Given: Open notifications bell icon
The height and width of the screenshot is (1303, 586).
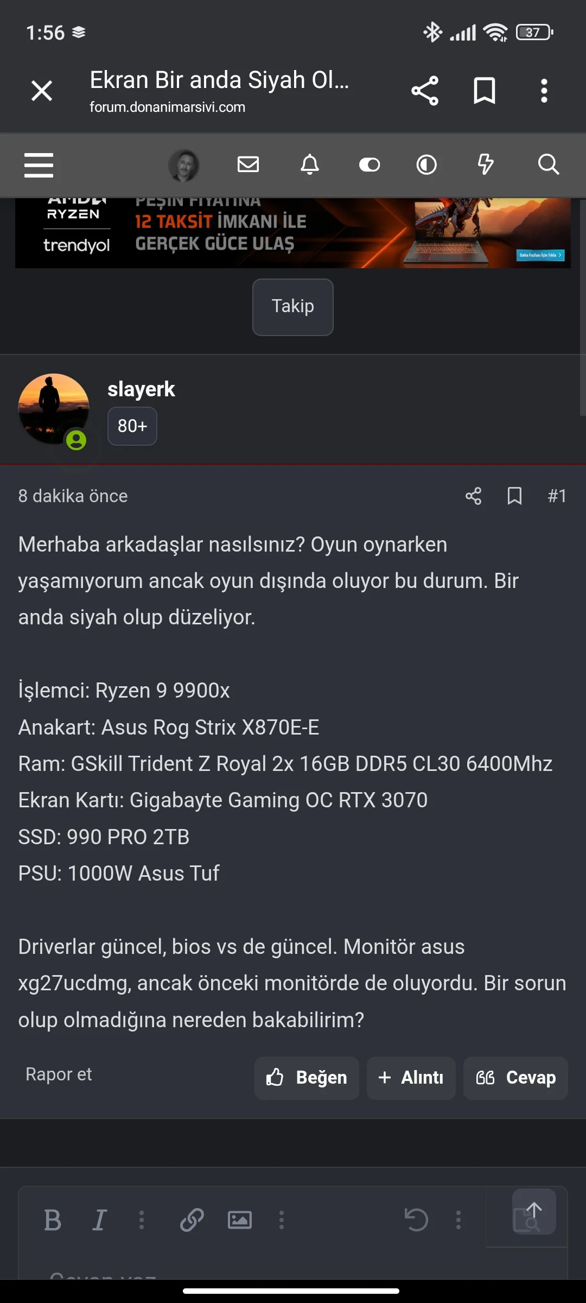Looking at the screenshot, I should (x=310, y=164).
